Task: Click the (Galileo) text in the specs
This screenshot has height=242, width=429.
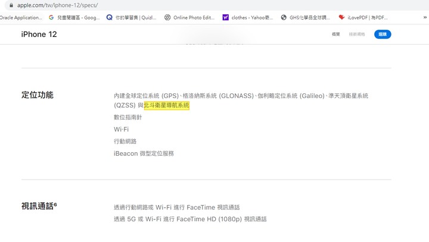Action: [x=312, y=96]
